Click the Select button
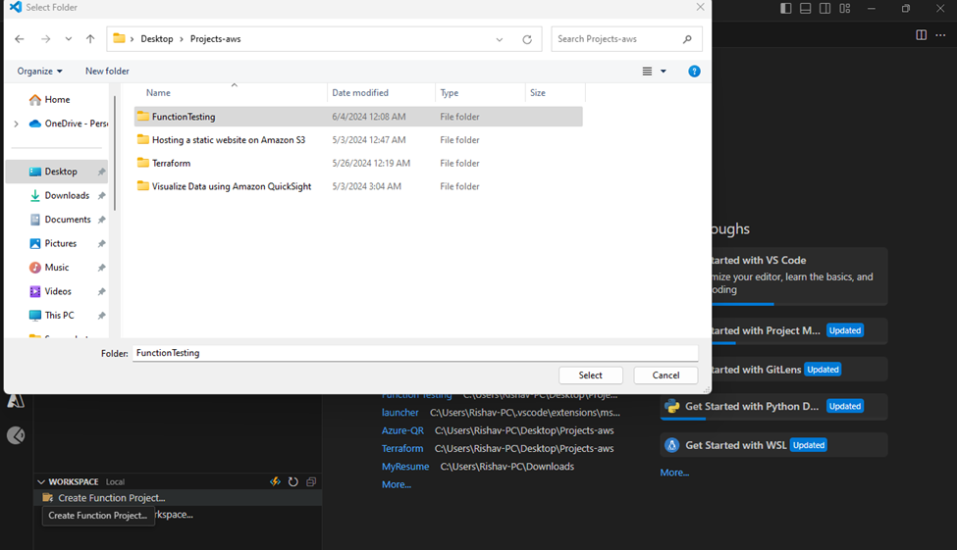The image size is (957, 550). [590, 375]
